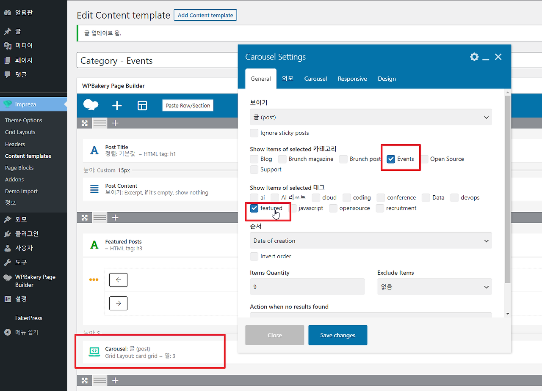Check the AI 리포트 tag checkbox
Image resolution: width=542 pixels, height=391 pixels.
275,197
